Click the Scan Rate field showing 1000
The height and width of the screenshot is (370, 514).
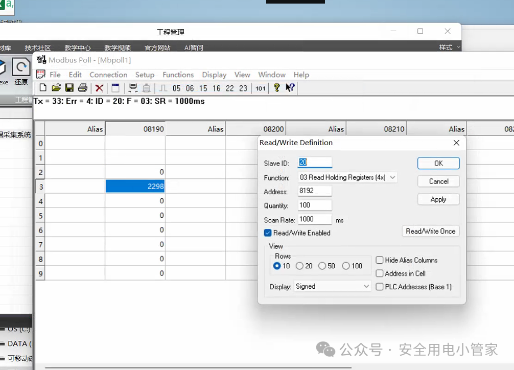(x=315, y=219)
